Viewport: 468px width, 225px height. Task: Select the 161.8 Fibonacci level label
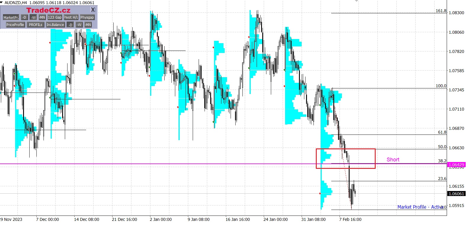pos(441,11)
